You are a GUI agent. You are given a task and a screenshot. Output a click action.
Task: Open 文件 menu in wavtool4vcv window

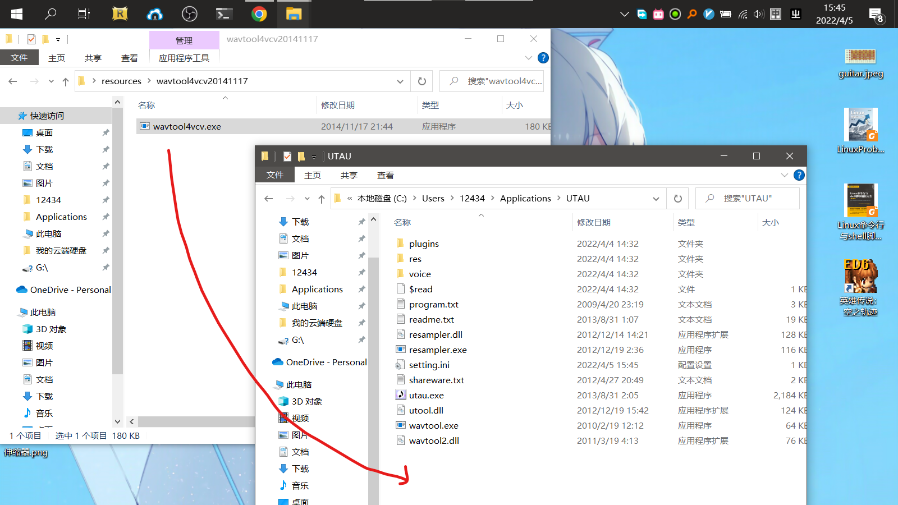coord(19,58)
